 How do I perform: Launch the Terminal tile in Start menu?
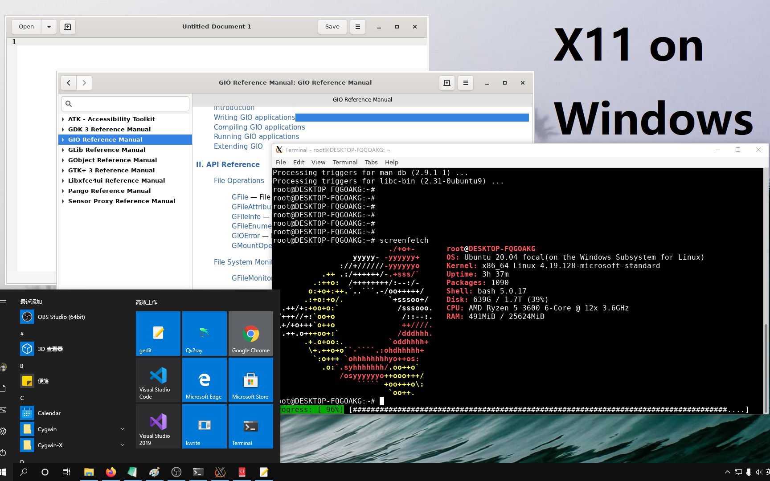coord(251,426)
